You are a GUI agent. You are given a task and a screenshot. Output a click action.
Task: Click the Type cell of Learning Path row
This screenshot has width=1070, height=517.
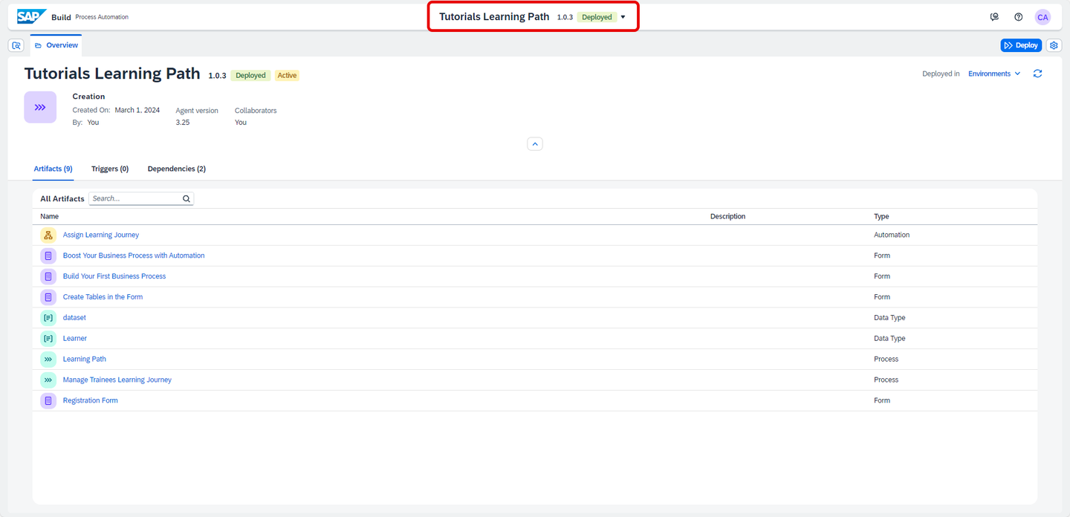(886, 360)
